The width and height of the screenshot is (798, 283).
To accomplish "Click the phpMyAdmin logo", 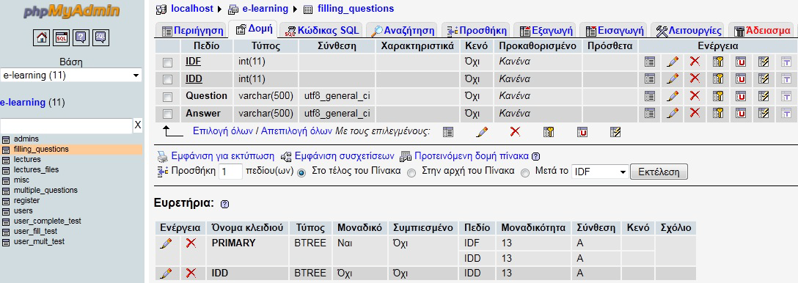I will click(72, 11).
